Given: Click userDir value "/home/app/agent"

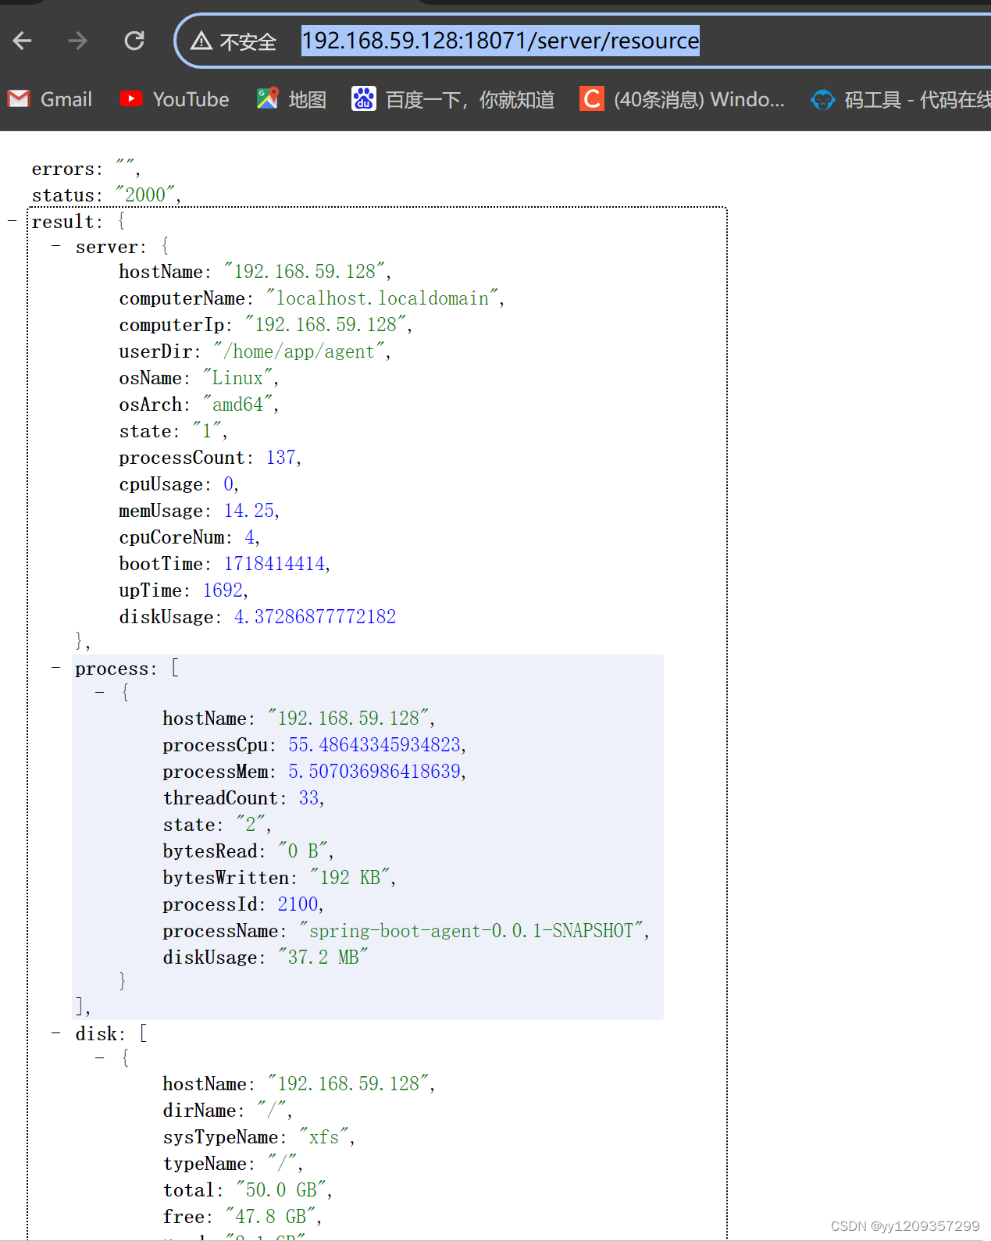Looking at the screenshot, I should pos(300,351).
